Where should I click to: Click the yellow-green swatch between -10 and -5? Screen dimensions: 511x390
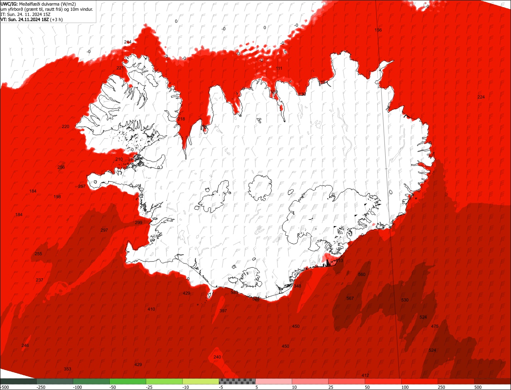[x=201, y=381]
